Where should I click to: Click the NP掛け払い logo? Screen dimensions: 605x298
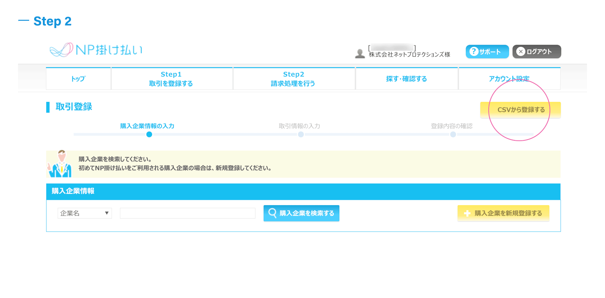96,50
